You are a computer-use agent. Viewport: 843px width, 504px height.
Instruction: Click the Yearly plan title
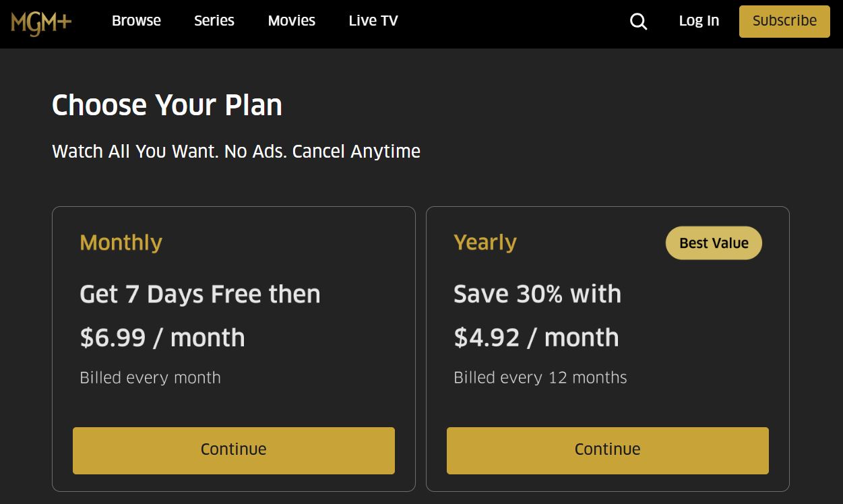[485, 243]
